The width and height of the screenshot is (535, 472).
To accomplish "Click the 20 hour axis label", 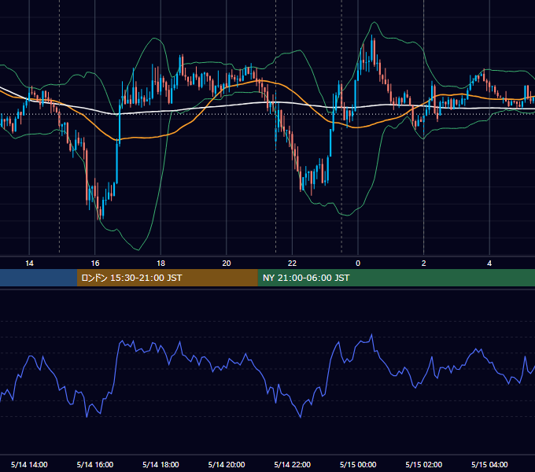I will pos(227,264).
